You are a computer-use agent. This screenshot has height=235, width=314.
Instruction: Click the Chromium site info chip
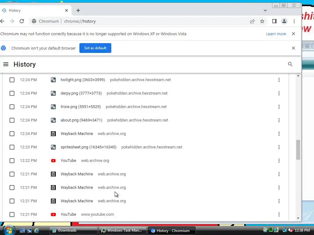45,21
